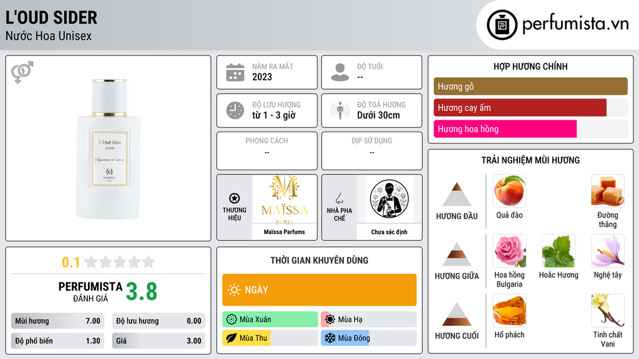Screen dimensions: 639x359
Task: Click the Perfumista đánh giá label
Action: (x=90, y=292)
